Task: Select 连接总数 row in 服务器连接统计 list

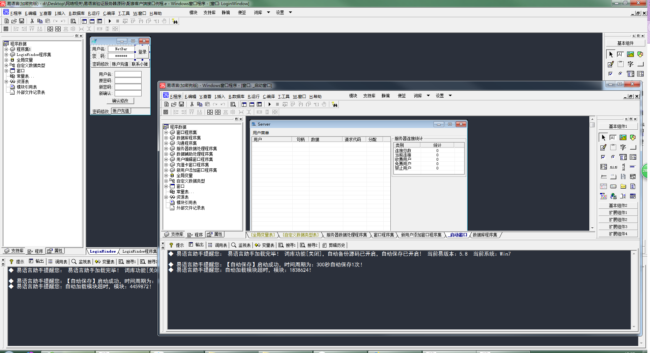Action: (x=429, y=151)
